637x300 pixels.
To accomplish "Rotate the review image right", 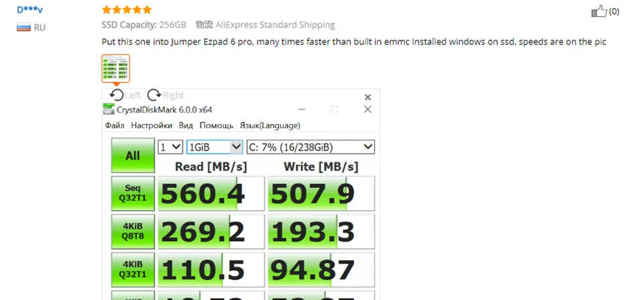I will 166,95.
